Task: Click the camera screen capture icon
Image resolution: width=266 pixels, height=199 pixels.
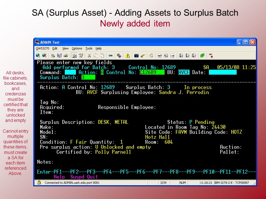Action: [74, 56]
